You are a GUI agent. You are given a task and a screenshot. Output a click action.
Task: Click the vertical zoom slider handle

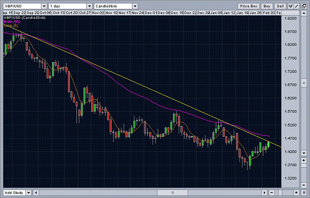click(x=304, y=165)
